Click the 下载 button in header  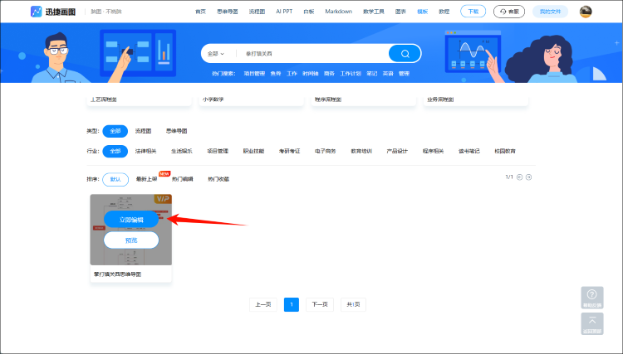[473, 12]
